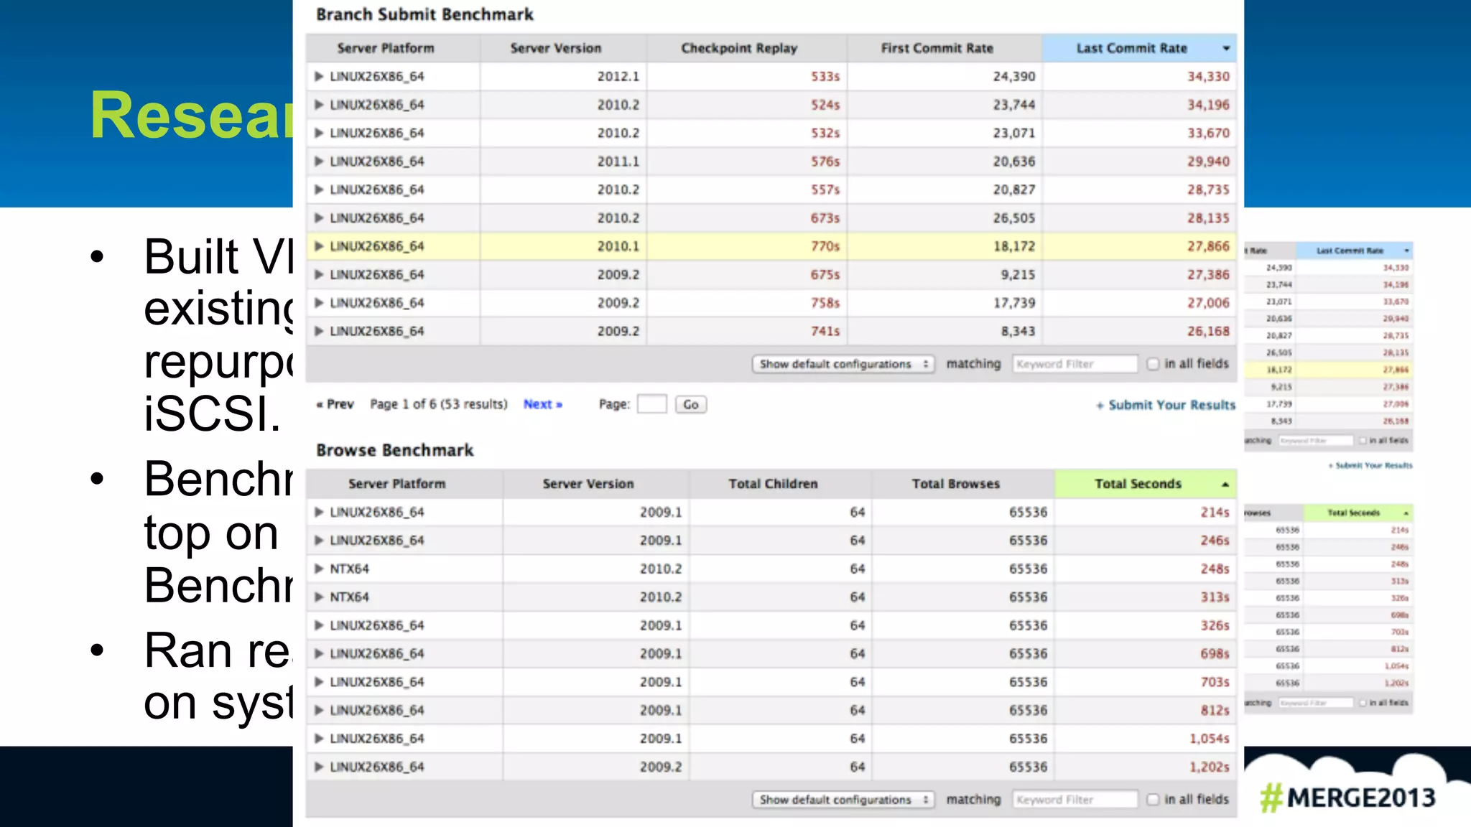The height and width of the screenshot is (827, 1471).
Task: Expand the NTX64 row with 313s total
Action: coord(319,597)
